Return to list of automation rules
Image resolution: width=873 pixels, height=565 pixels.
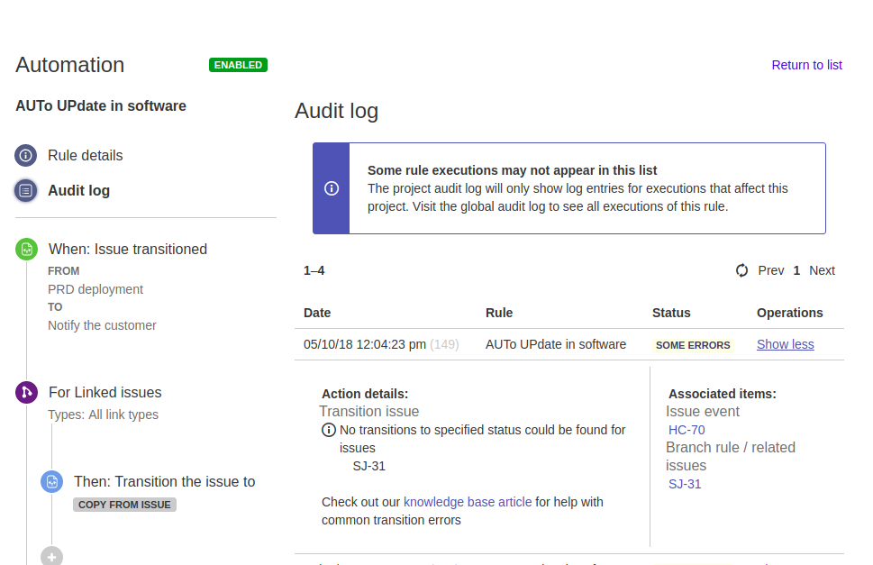(806, 65)
